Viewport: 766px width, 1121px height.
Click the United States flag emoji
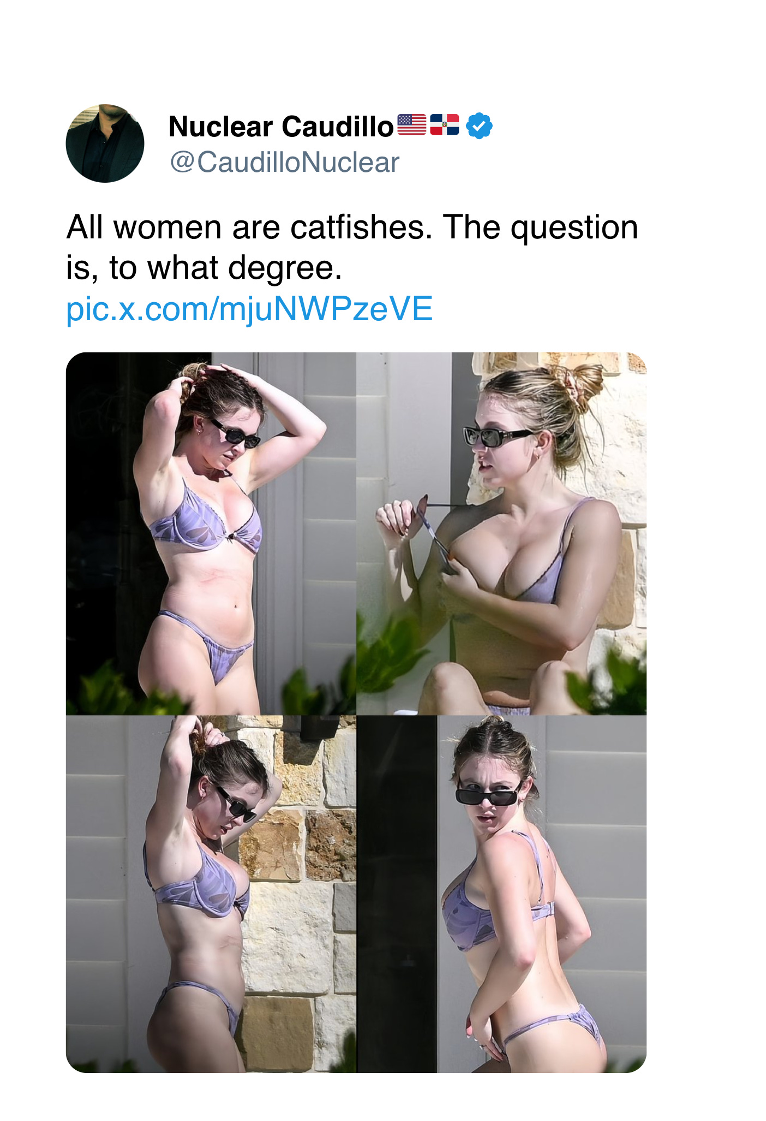point(411,125)
